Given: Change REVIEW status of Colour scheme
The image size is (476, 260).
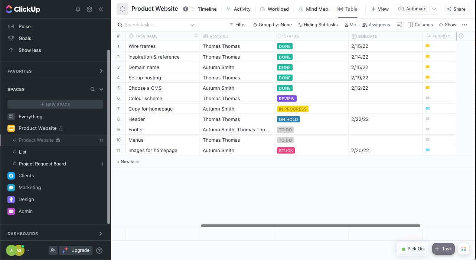Looking at the screenshot, I should click(x=287, y=99).
